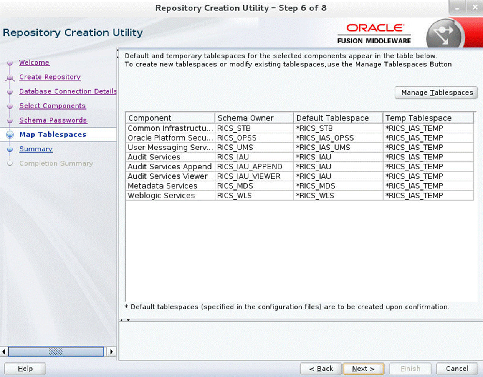
Task: Select the Welcome navigation link
Action: click(34, 63)
